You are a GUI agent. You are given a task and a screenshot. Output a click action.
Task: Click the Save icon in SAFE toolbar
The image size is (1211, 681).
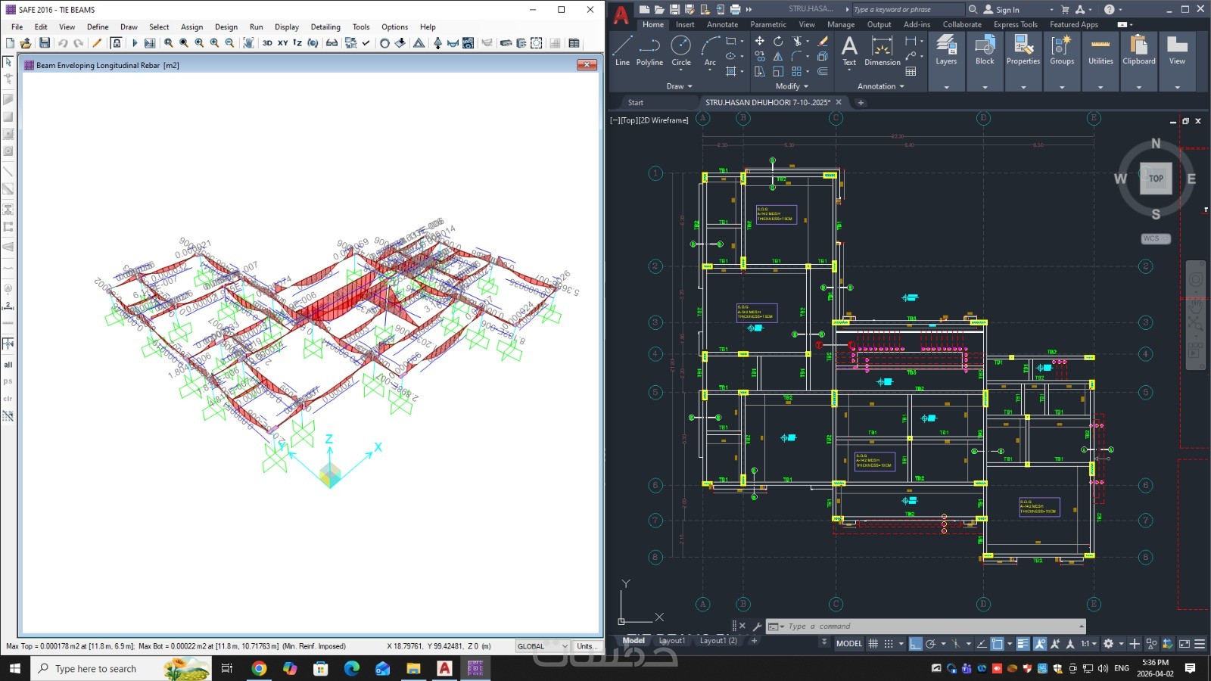pos(45,43)
